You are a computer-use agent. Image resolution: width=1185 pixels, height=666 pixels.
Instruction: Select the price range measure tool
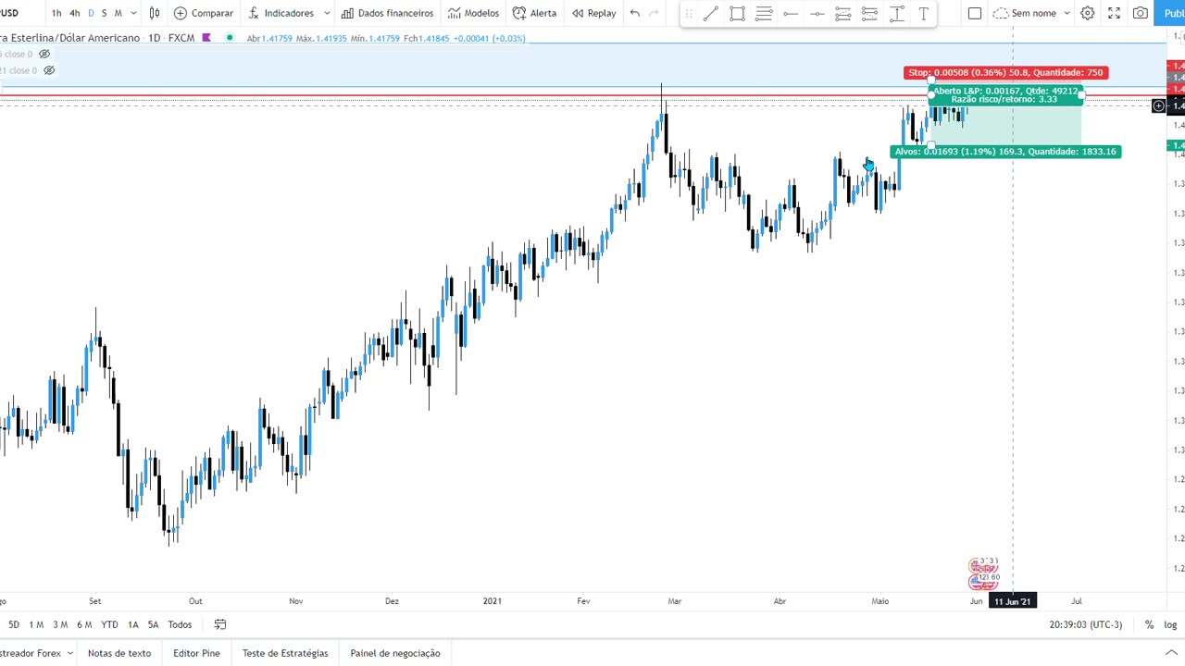[897, 13]
